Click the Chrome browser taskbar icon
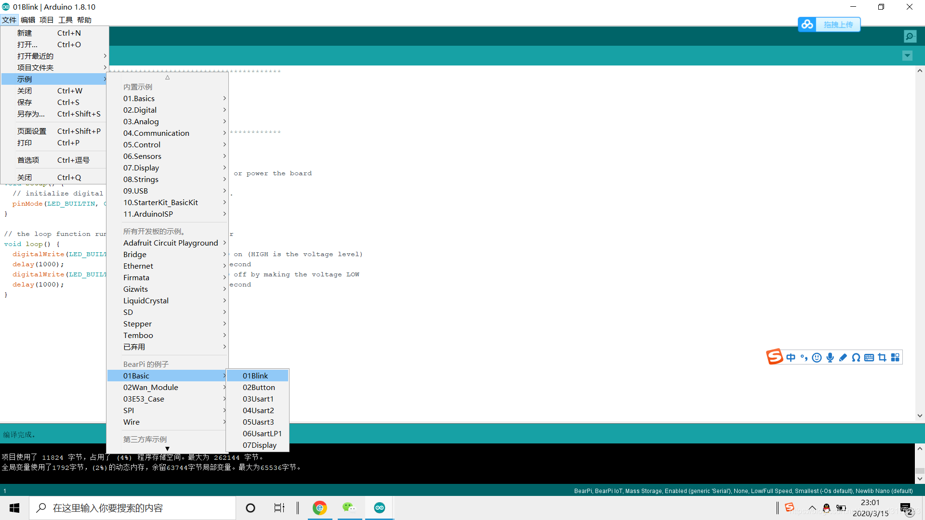The image size is (925, 520). point(318,507)
